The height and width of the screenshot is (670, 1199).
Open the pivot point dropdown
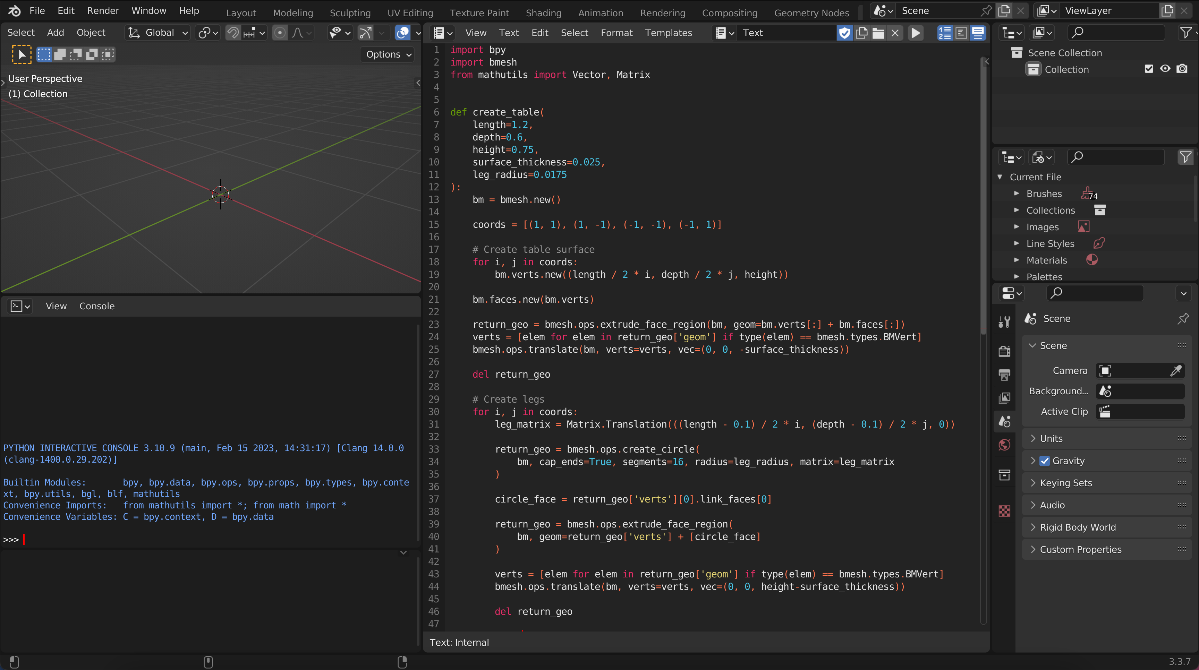(x=207, y=33)
